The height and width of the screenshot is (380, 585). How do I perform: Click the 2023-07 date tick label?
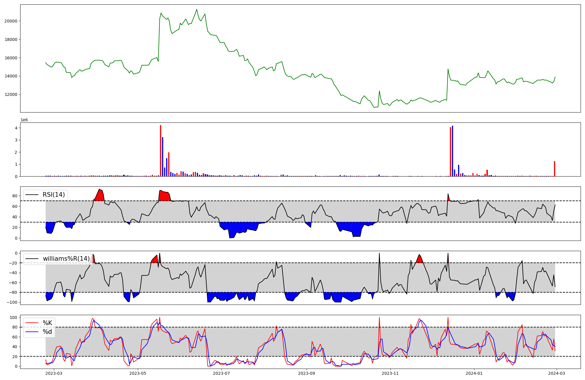pos(221,373)
